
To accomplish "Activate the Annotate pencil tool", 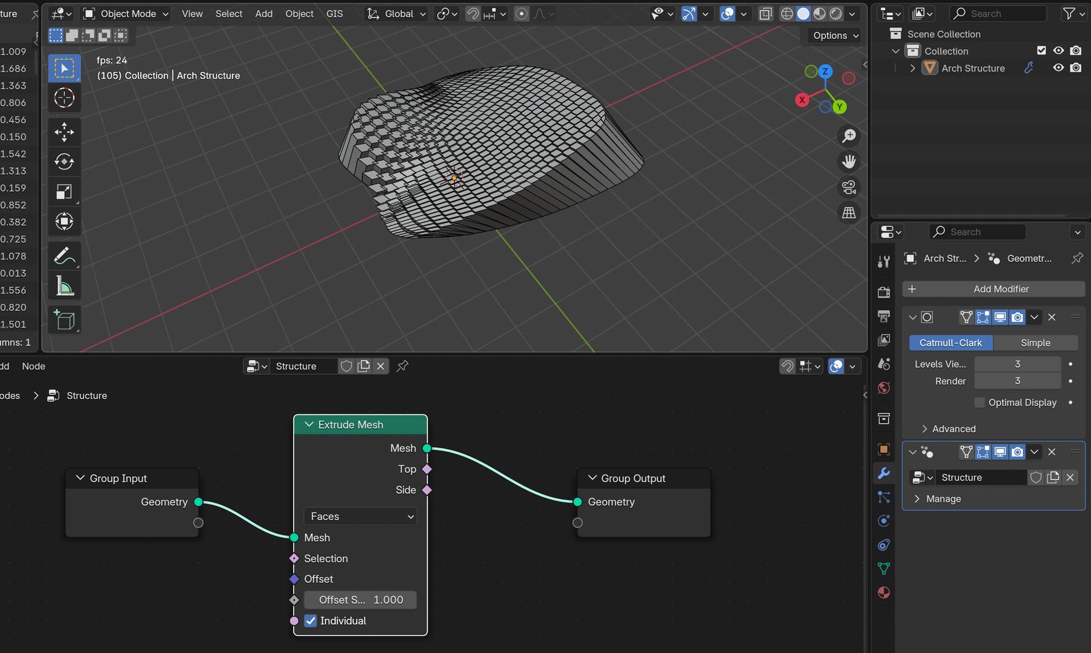I will [x=64, y=256].
